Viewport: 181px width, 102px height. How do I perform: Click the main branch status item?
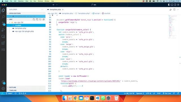pyautogui.click(x=9, y=93)
